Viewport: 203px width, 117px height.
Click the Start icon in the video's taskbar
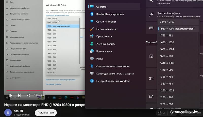(x=7, y=97)
